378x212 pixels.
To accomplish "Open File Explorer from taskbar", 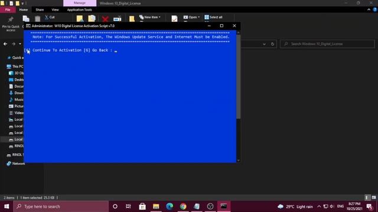I will [156, 207].
